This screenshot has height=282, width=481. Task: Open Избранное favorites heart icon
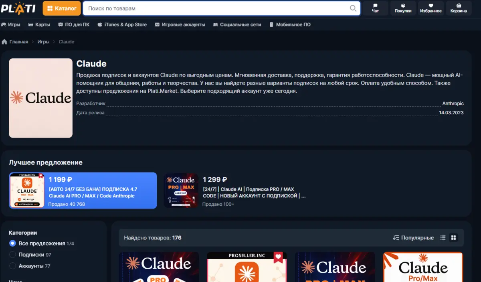click(431, 8)
